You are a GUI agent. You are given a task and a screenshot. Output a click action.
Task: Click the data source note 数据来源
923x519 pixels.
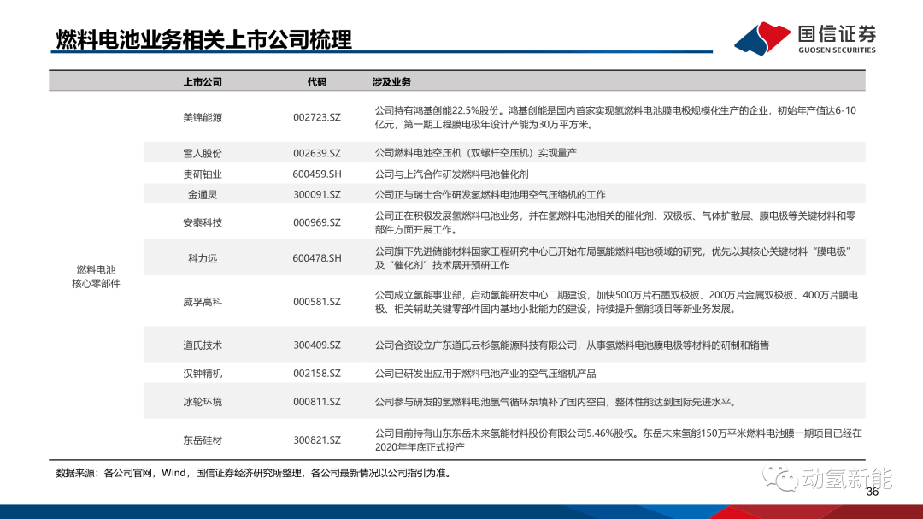click(255, 473)
